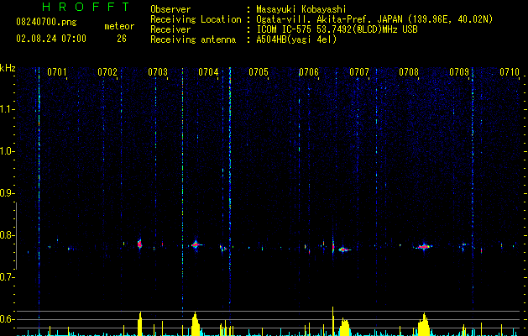Viewport: 528px width, 336px height.
Task: Click the 1.1 frequency axis label
Action: point(7,109)
